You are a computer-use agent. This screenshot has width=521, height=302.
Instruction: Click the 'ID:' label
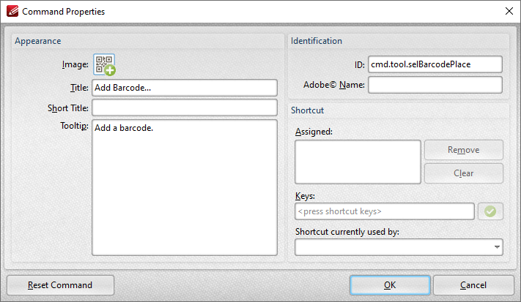[360, 64]
